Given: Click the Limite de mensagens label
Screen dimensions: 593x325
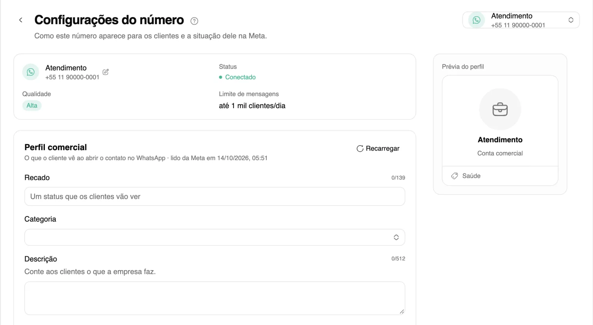Looking at the screenshot, I should (x=249, y=94).
